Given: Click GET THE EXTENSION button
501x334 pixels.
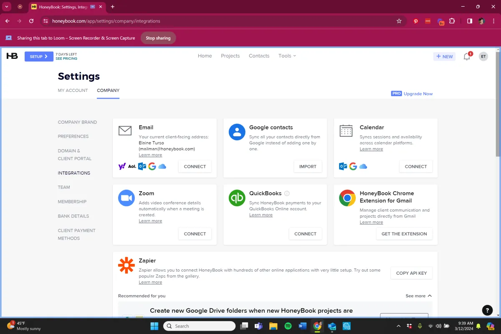Looking at the screenshot, I should click(x=404, y=234).
